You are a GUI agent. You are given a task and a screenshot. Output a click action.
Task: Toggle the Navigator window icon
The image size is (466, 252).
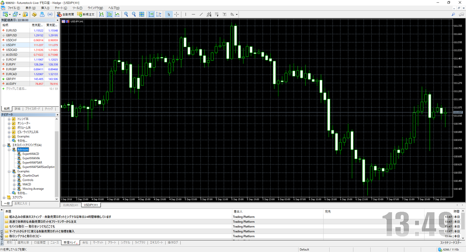pyautogui.click(x=42, y=14)
